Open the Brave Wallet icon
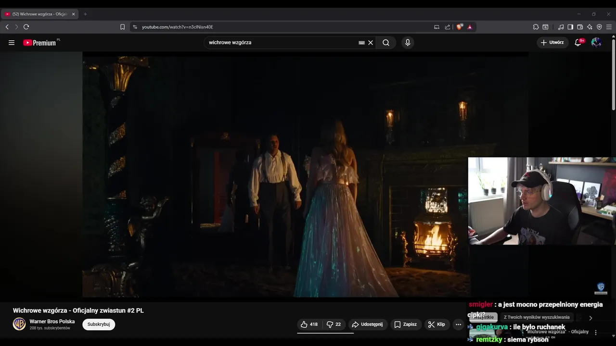616x346 pixels. (580, 27)
